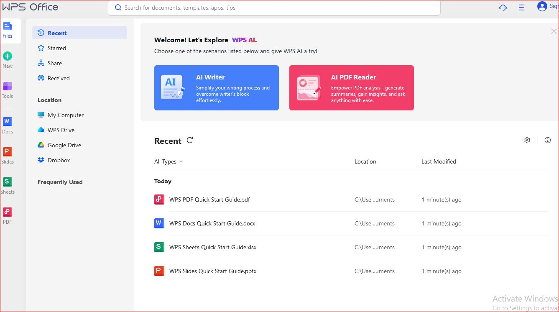Open WPS Sheets Quick Start Guide.xlsx

212,247
